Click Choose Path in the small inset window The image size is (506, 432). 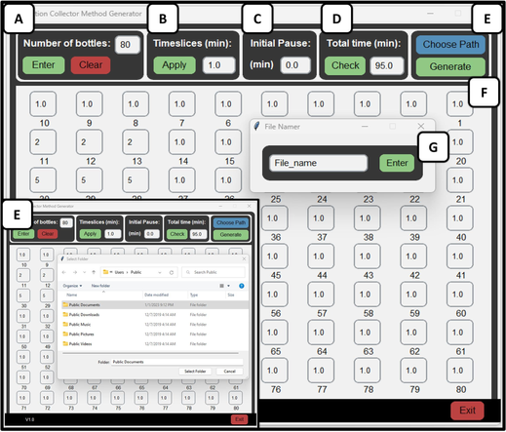(x=231, y=222)
